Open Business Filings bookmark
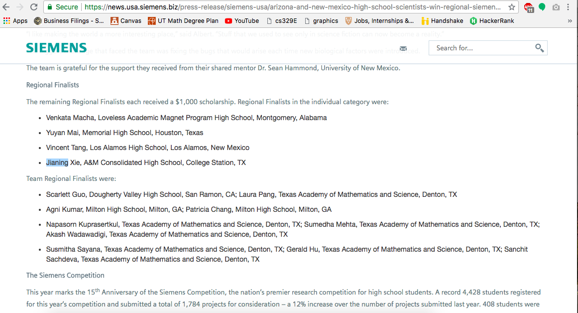Screen dimensions: 578x313 pos(69,20)
